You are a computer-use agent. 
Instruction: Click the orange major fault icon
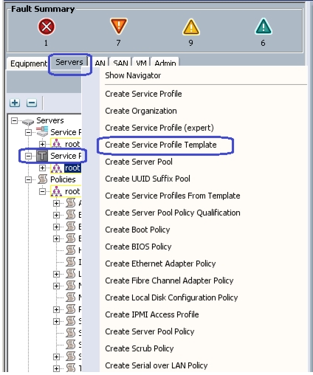119,26
